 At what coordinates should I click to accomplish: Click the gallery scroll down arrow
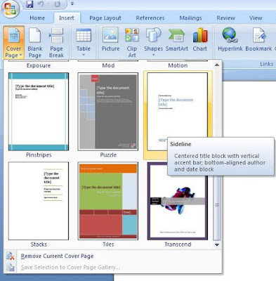[x=217, y=244]
